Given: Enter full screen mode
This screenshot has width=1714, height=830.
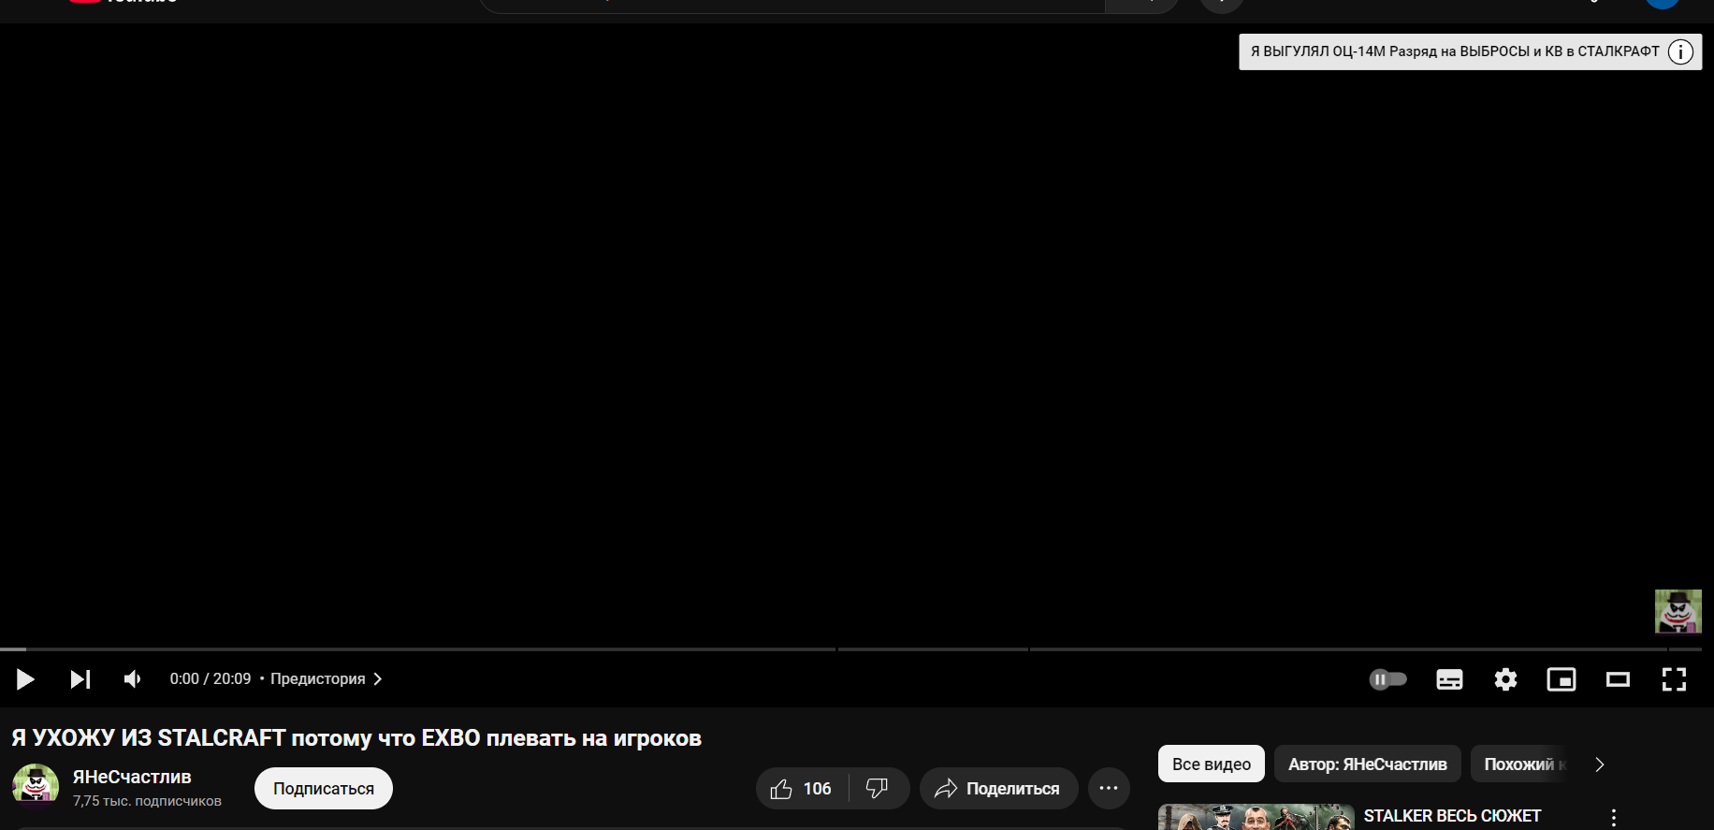Looking at the screenshot, I should [1674, 679].
